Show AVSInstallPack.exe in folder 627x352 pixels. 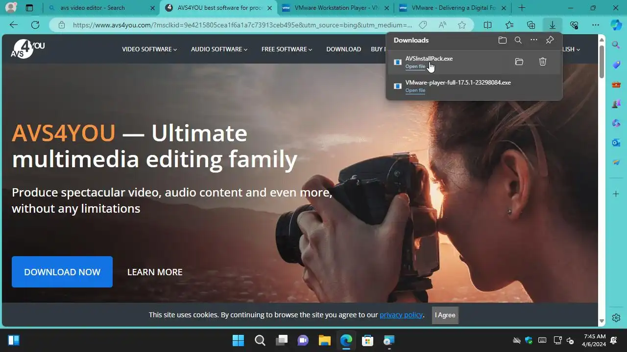click(x=519, y=62)
